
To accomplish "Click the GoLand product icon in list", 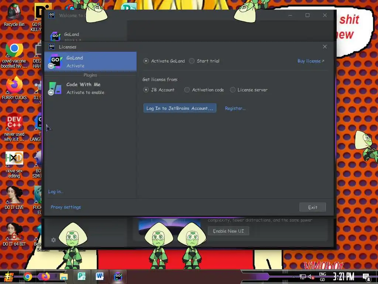I will point(55,62).
